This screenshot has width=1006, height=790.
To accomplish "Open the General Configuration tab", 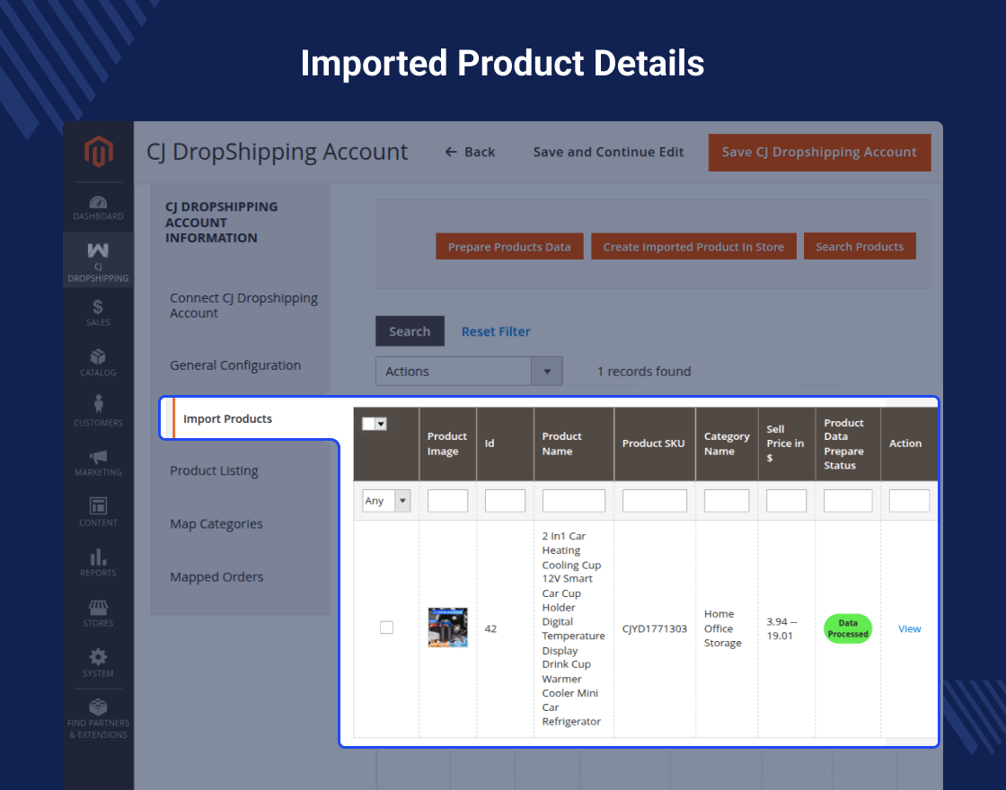I will click(x=235, y=365).
